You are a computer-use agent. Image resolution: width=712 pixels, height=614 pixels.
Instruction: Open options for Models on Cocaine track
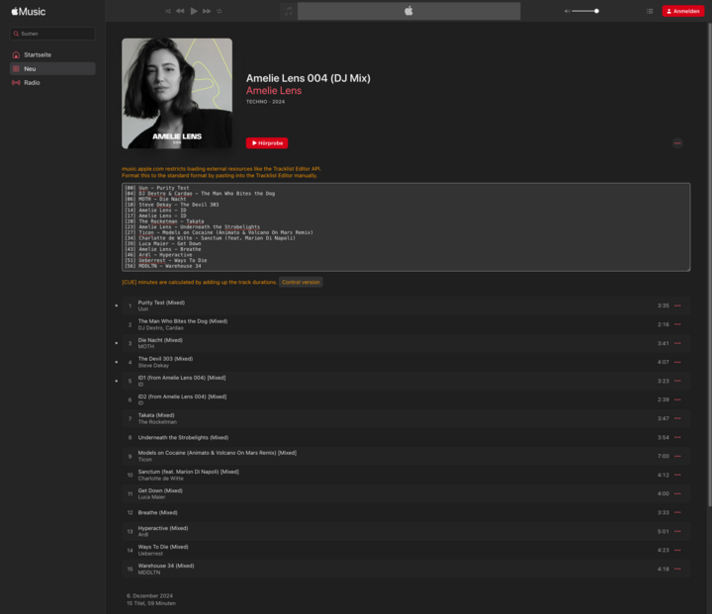click(x=677, y=456)
